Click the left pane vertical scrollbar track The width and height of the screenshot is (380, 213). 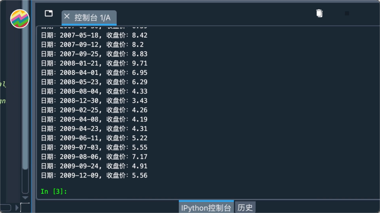coord(25,107)
